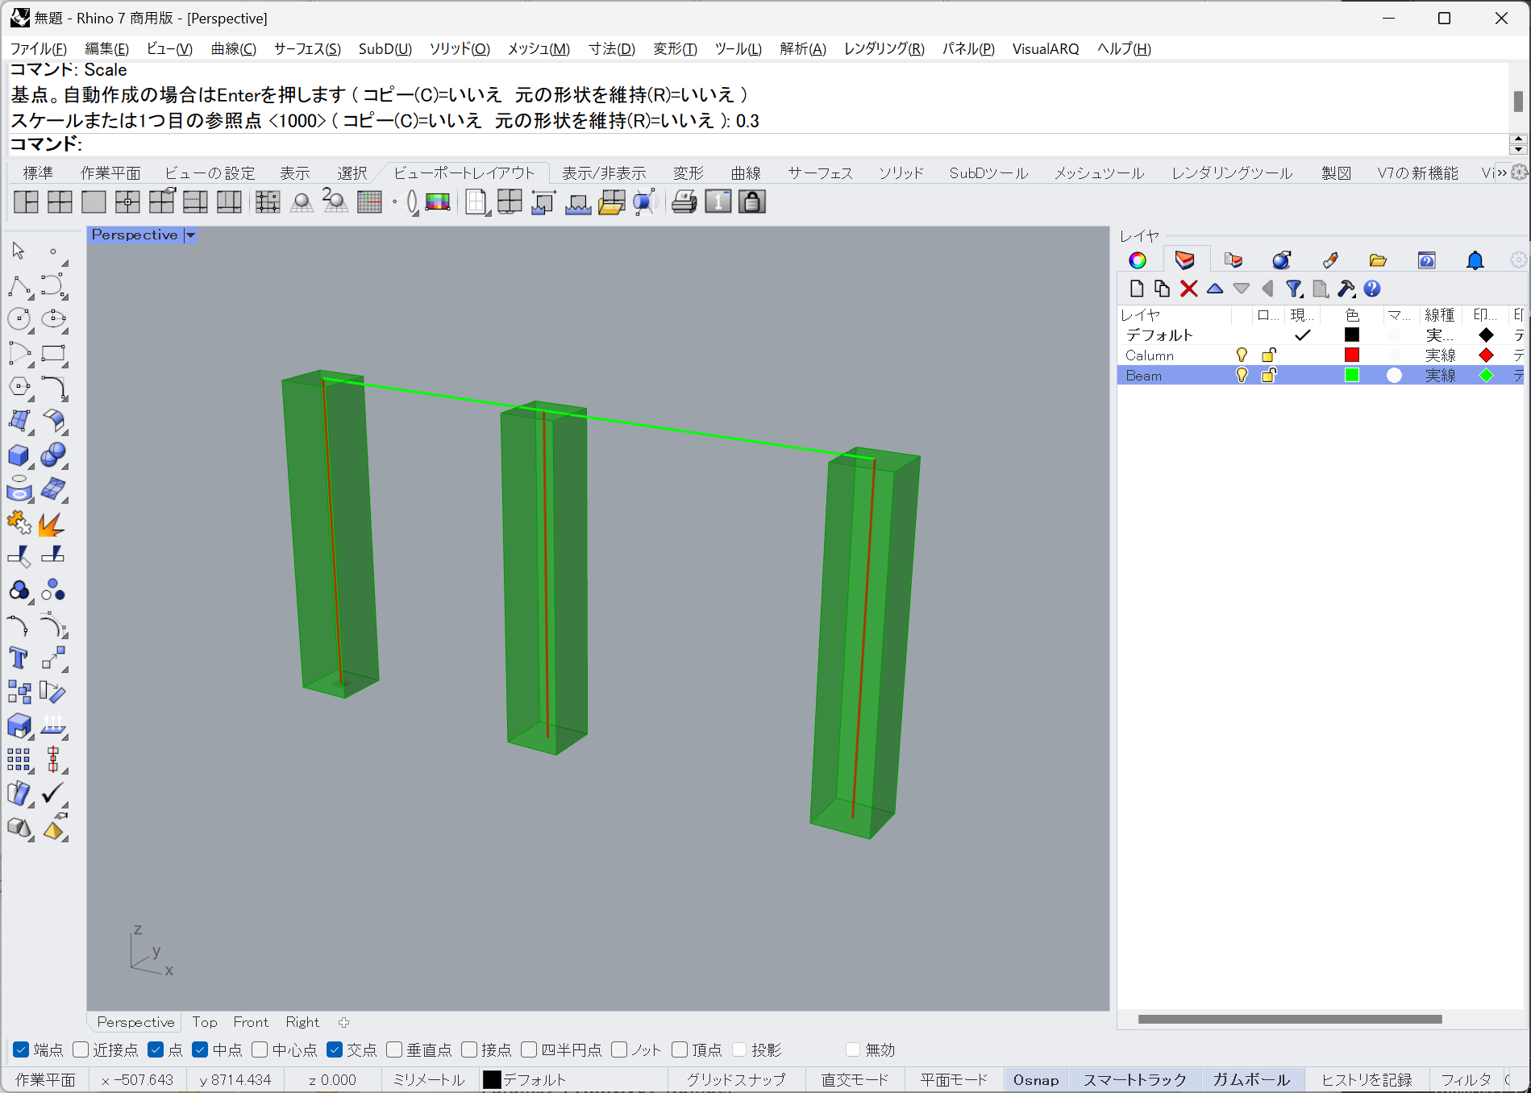Viewport: 1531px width, 1093px height.
Task: Expand the toolbar tabs overflow chevron
Action: tap(1501, 173)
